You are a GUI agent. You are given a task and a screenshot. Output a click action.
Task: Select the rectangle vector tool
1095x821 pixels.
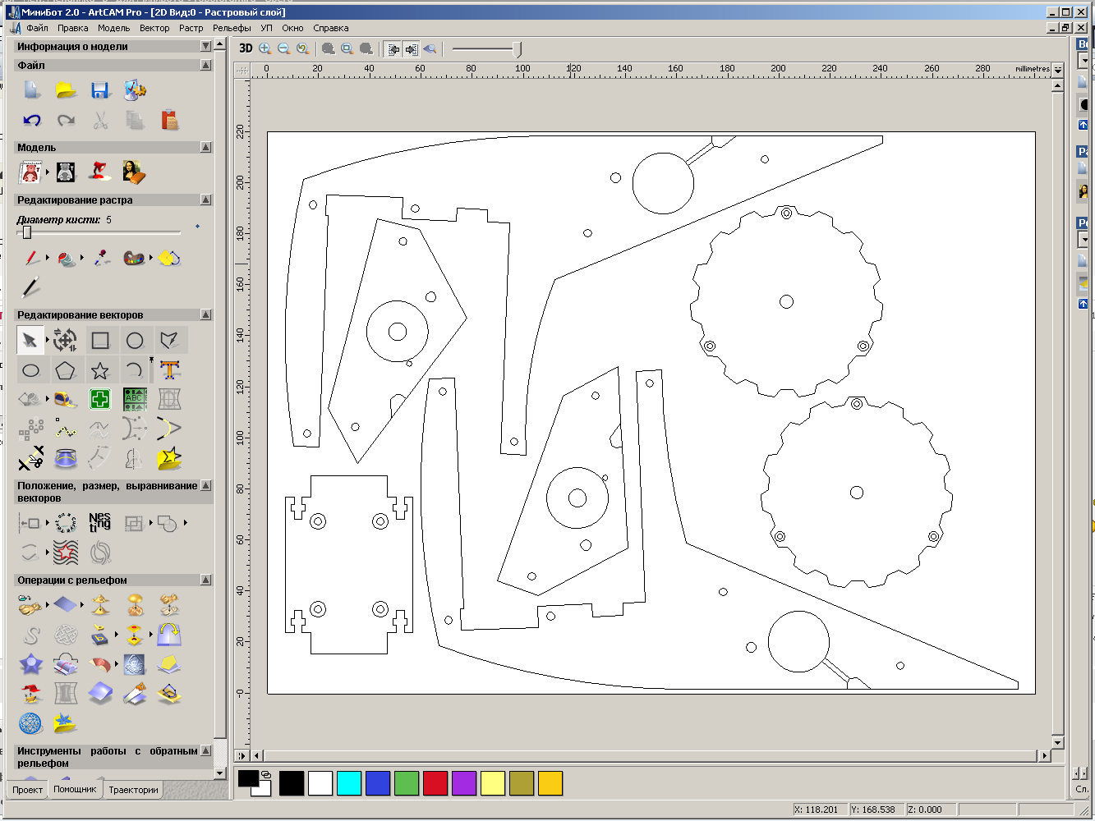pos(100,341)
